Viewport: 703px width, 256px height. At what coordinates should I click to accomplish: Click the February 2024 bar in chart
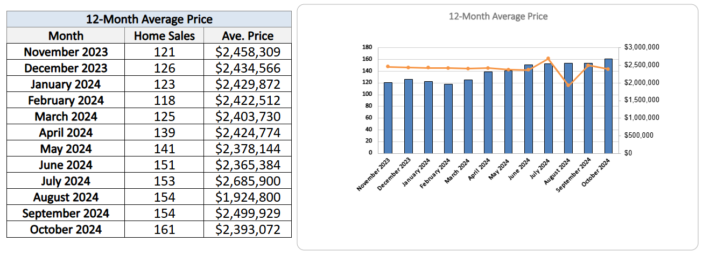448,118
